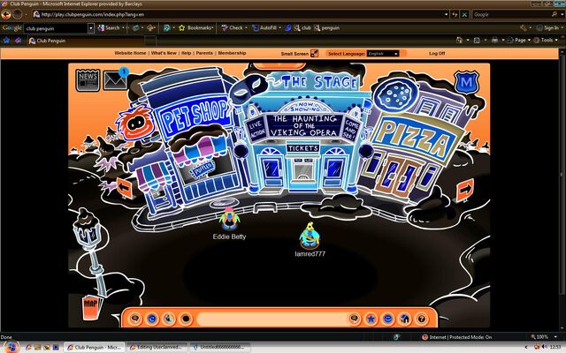Open the Check dropdown arrow

click(246, 27)
